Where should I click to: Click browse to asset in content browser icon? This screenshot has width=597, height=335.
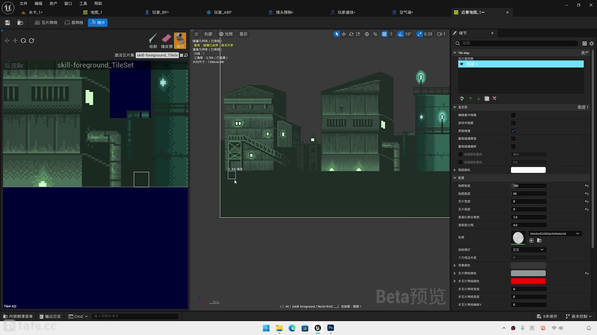coord(20,23)
